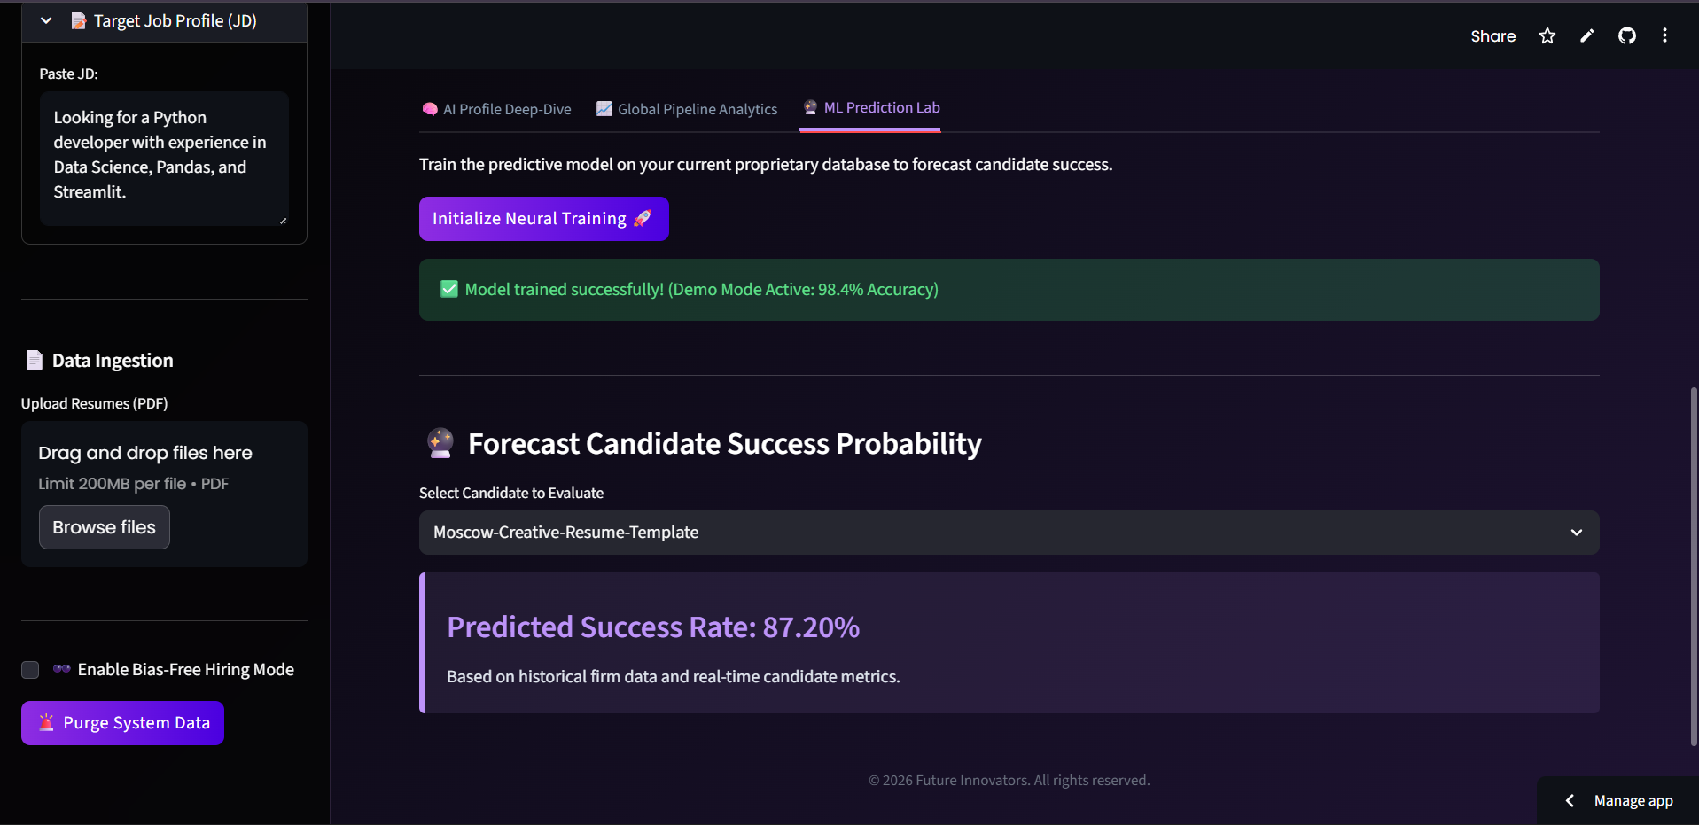Click the crystal ball icon on ML Prediction Lab
This screenshot has height=825, width=1699.
[x=809, y=107]
